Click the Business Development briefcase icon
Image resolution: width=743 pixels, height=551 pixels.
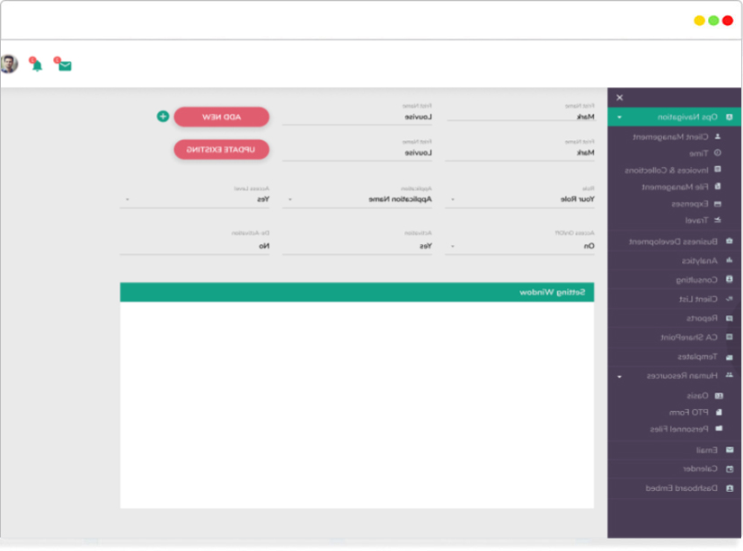(x=729, y=241)
